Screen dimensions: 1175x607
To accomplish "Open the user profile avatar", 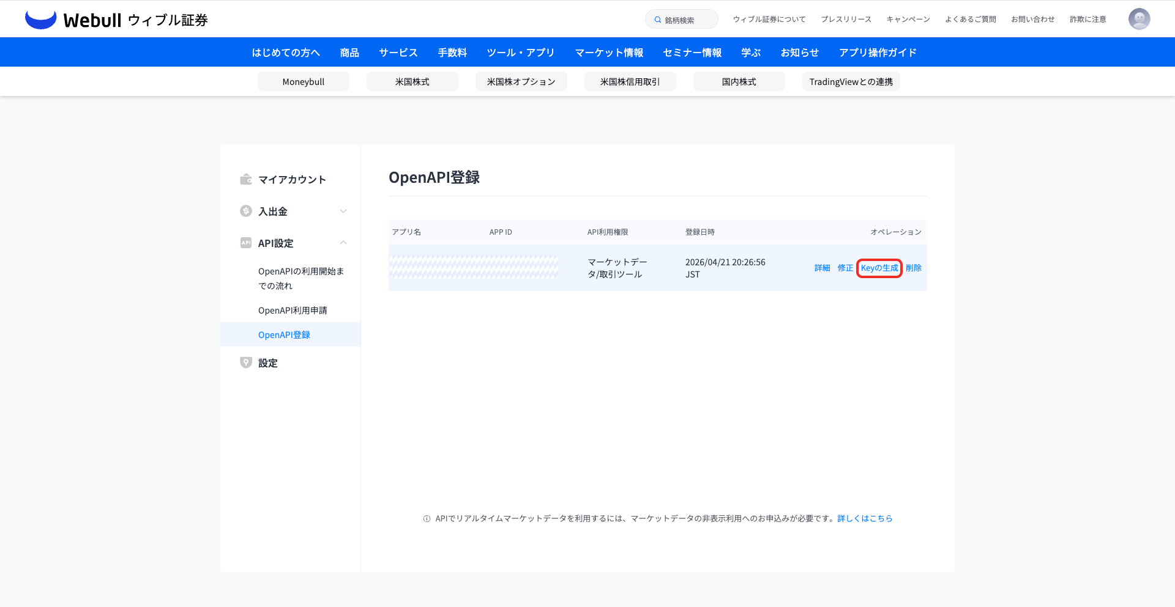I will point(1139,19).
